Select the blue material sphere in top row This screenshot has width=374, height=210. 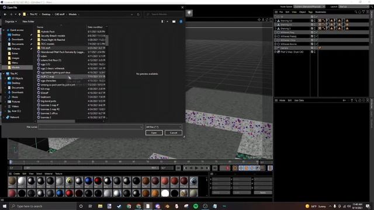click(88, 181)
